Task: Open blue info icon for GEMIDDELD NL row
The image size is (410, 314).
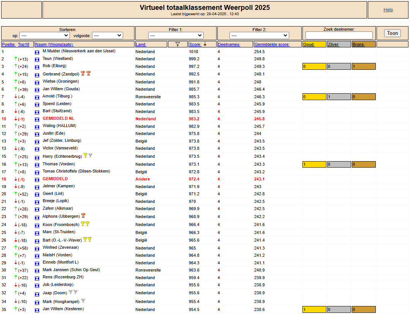Action: (x=37, y=120)
